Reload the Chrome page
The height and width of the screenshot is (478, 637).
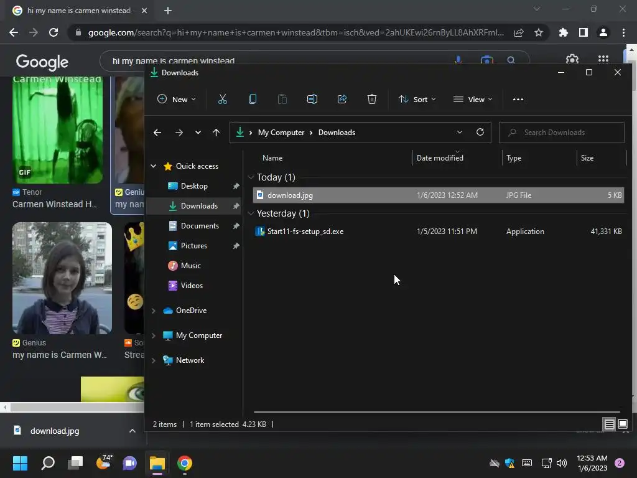click(x=53, y=32)
